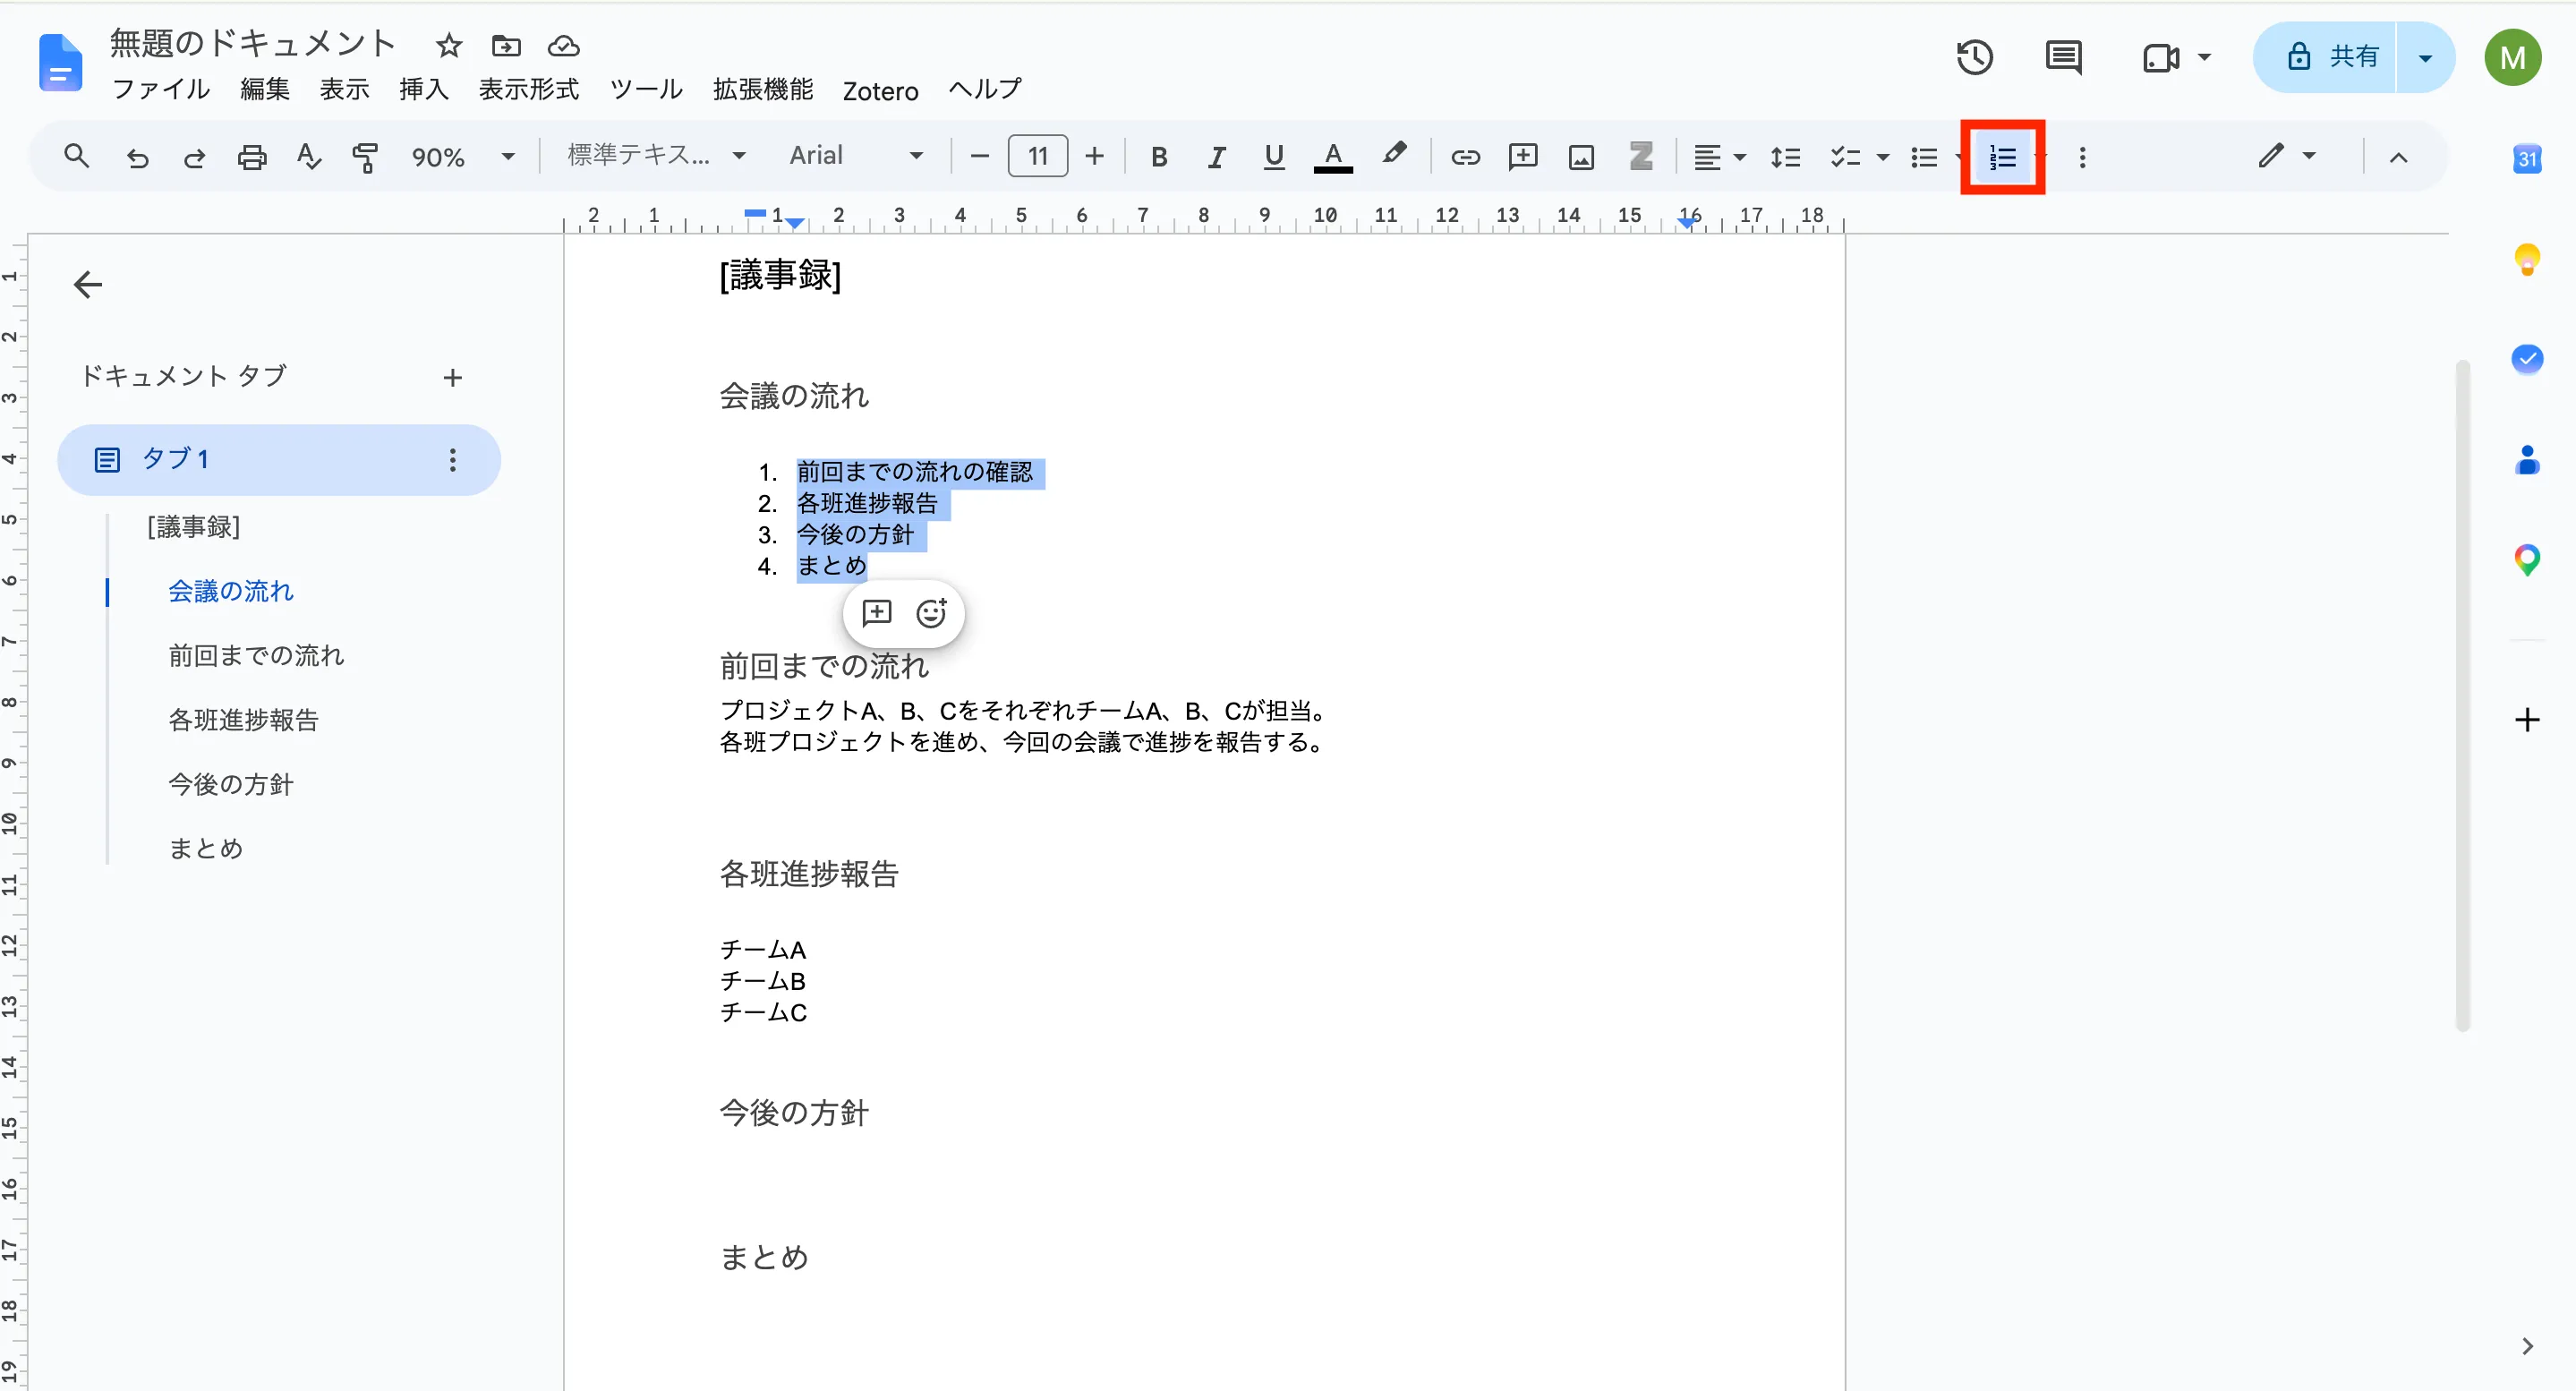Viewport: 2576px width, 1391px height.
Task: Start a video call with Meet icon
Action: click(2160, 57)
